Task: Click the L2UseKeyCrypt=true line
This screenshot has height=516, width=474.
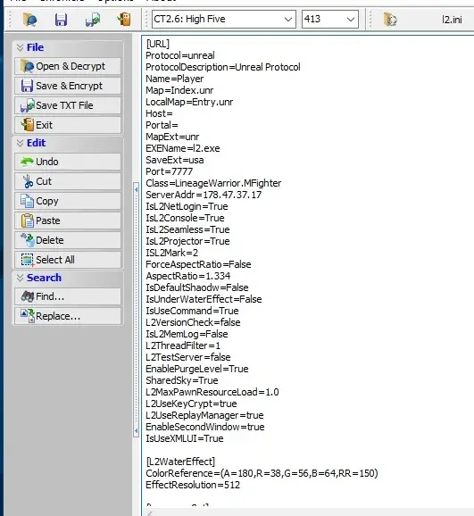Action: [192, 404]
